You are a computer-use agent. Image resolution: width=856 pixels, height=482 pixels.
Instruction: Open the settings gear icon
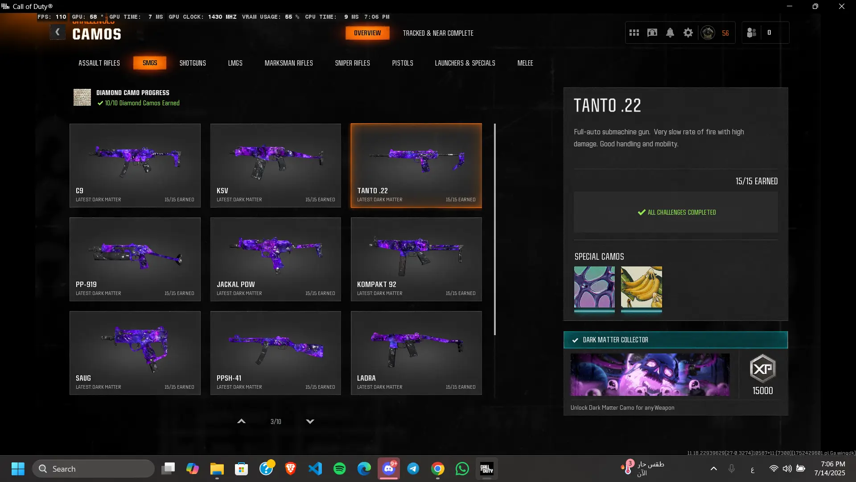(688, 33)
